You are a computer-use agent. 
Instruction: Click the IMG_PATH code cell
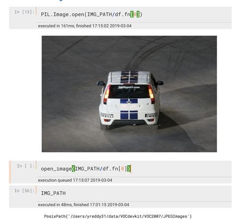134,193
